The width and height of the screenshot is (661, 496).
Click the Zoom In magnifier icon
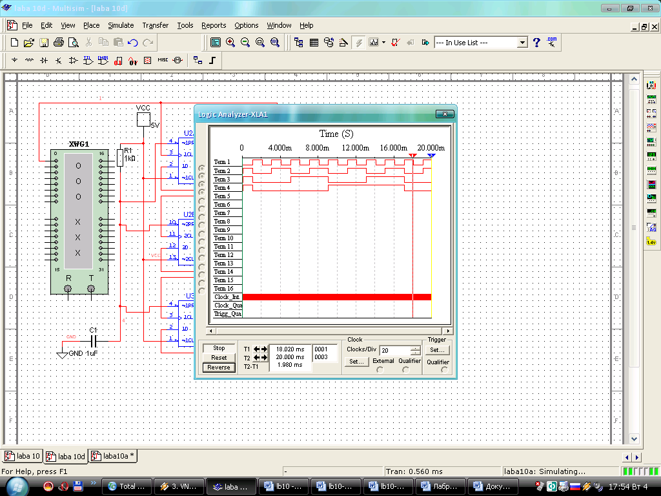click(230, 43)
